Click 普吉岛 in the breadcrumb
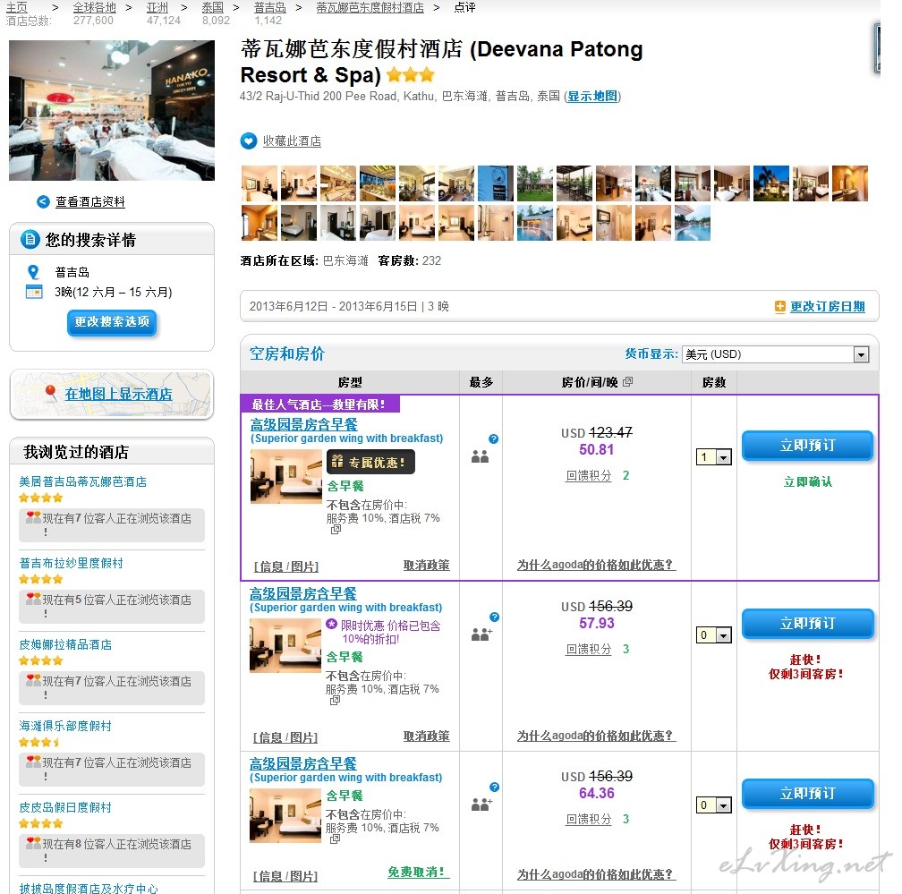Screen dimensions: 902x894 click(270, 7)
